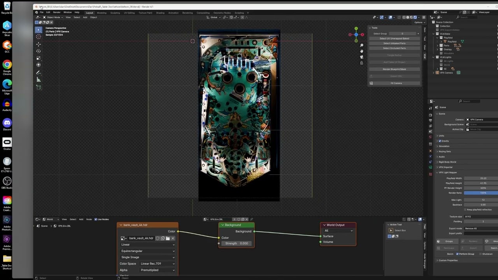
Task: Adjust the Render Ratio slider
Action: click(481, 193)
